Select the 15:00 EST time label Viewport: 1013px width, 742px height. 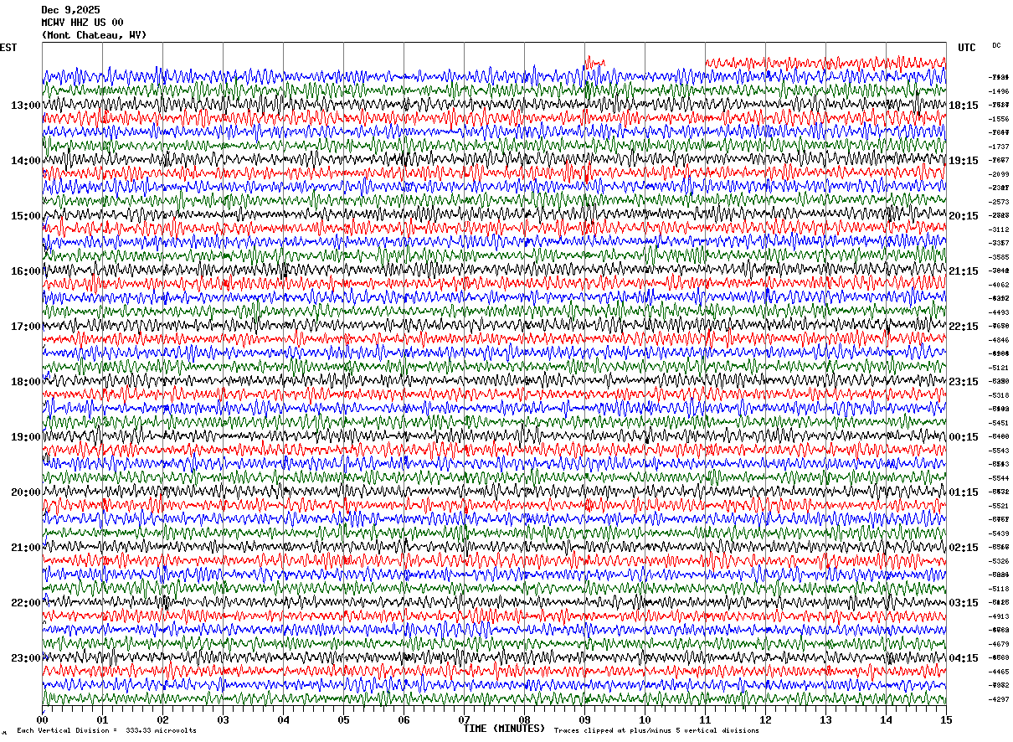[26, 216]
